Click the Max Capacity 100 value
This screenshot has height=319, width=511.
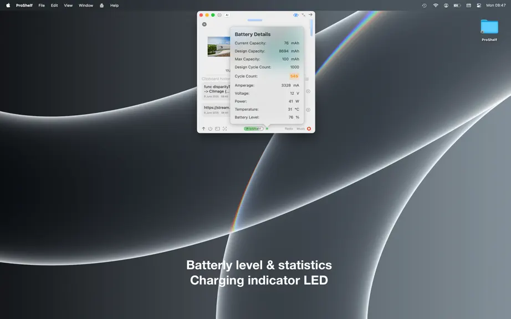pyautogui.click(x=285, y=59)
